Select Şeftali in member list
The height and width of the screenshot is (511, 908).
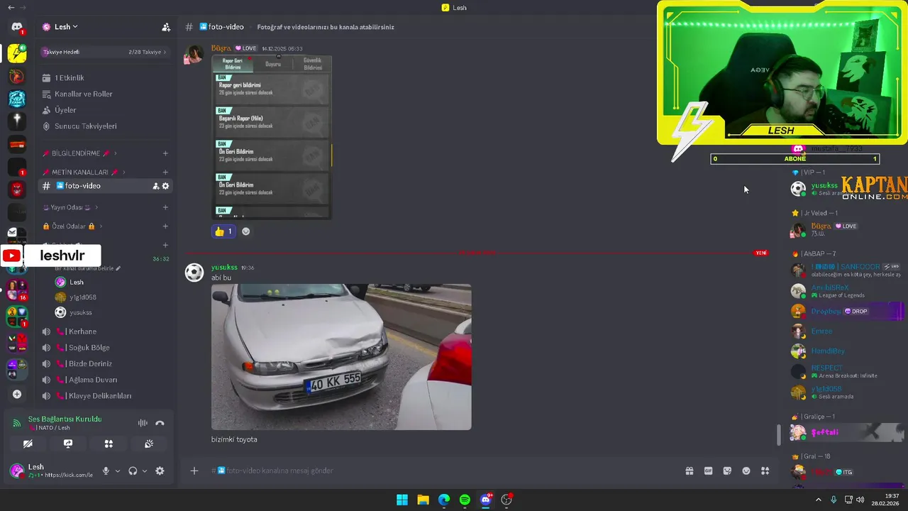tap(848, 432)
